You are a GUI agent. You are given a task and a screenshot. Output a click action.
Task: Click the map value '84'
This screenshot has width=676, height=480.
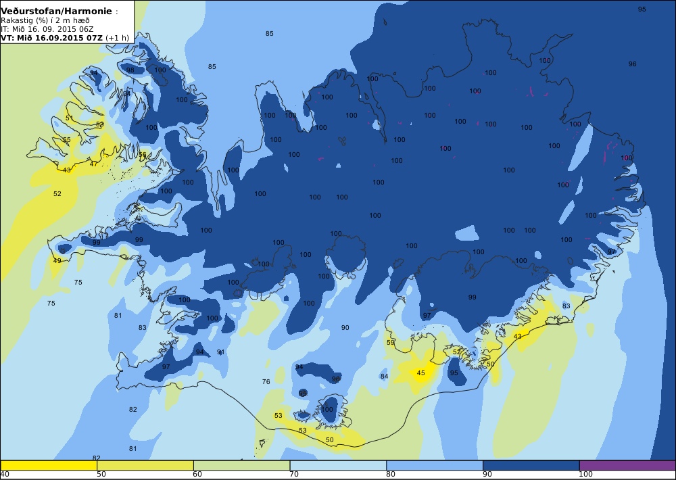[x=384, y=376]
